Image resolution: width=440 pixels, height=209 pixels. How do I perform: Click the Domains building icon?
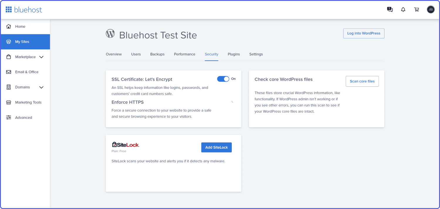tap(9, 87)
